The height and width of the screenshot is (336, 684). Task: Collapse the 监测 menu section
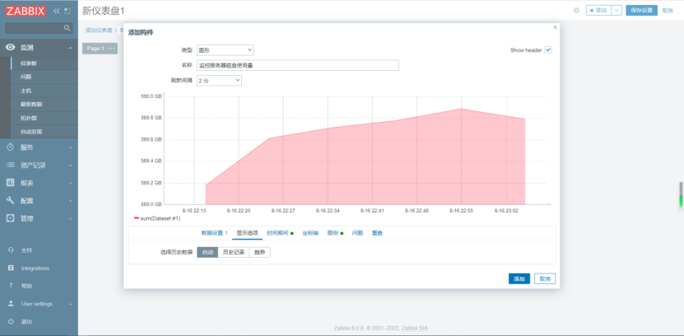70,48
